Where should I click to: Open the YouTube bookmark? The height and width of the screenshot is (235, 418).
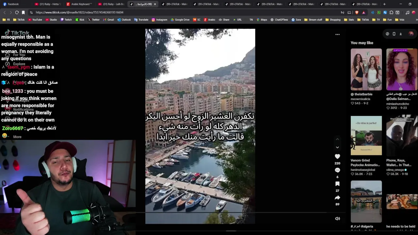pos(35,20)
